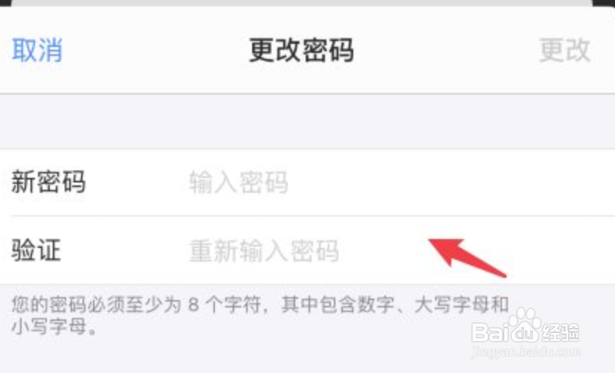The width and height of the screenshot is (615, 373).
Task: Click the password requirement hint starting 您的密码必须
Action: (260, 315)
